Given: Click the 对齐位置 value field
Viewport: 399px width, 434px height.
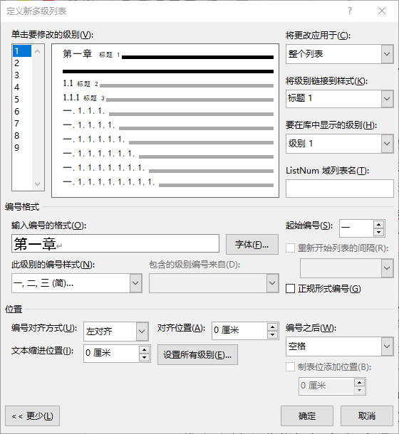Looking at the screenshot, I should pos(240,330).
